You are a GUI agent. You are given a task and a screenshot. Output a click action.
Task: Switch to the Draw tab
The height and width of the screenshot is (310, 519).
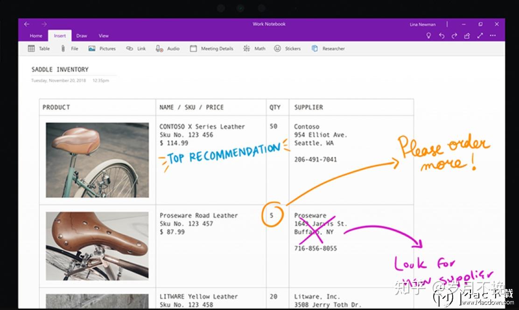pyautogui.click(x=82, y=35)
